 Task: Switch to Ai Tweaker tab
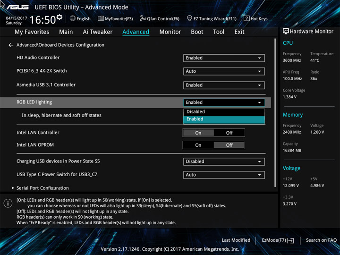pos(98,32)
